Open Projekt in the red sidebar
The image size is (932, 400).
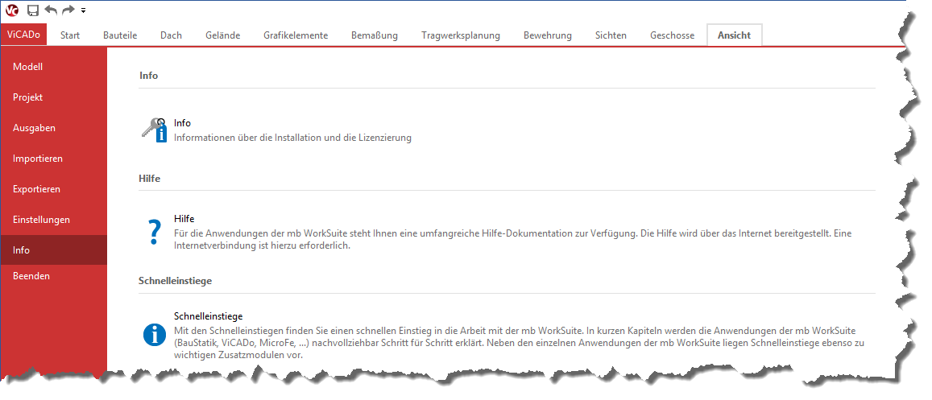tap(53, 97)
